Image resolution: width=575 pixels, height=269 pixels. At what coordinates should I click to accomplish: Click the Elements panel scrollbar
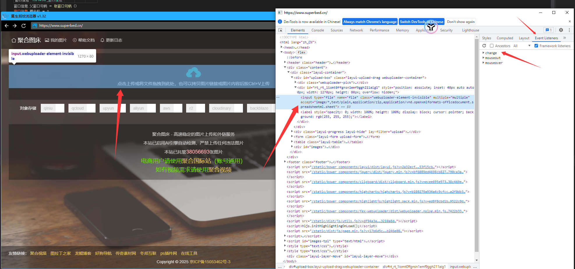pos(477,145)
